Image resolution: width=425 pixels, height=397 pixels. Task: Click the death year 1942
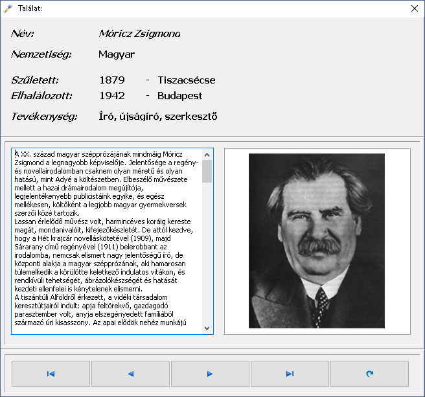(112, 96)
